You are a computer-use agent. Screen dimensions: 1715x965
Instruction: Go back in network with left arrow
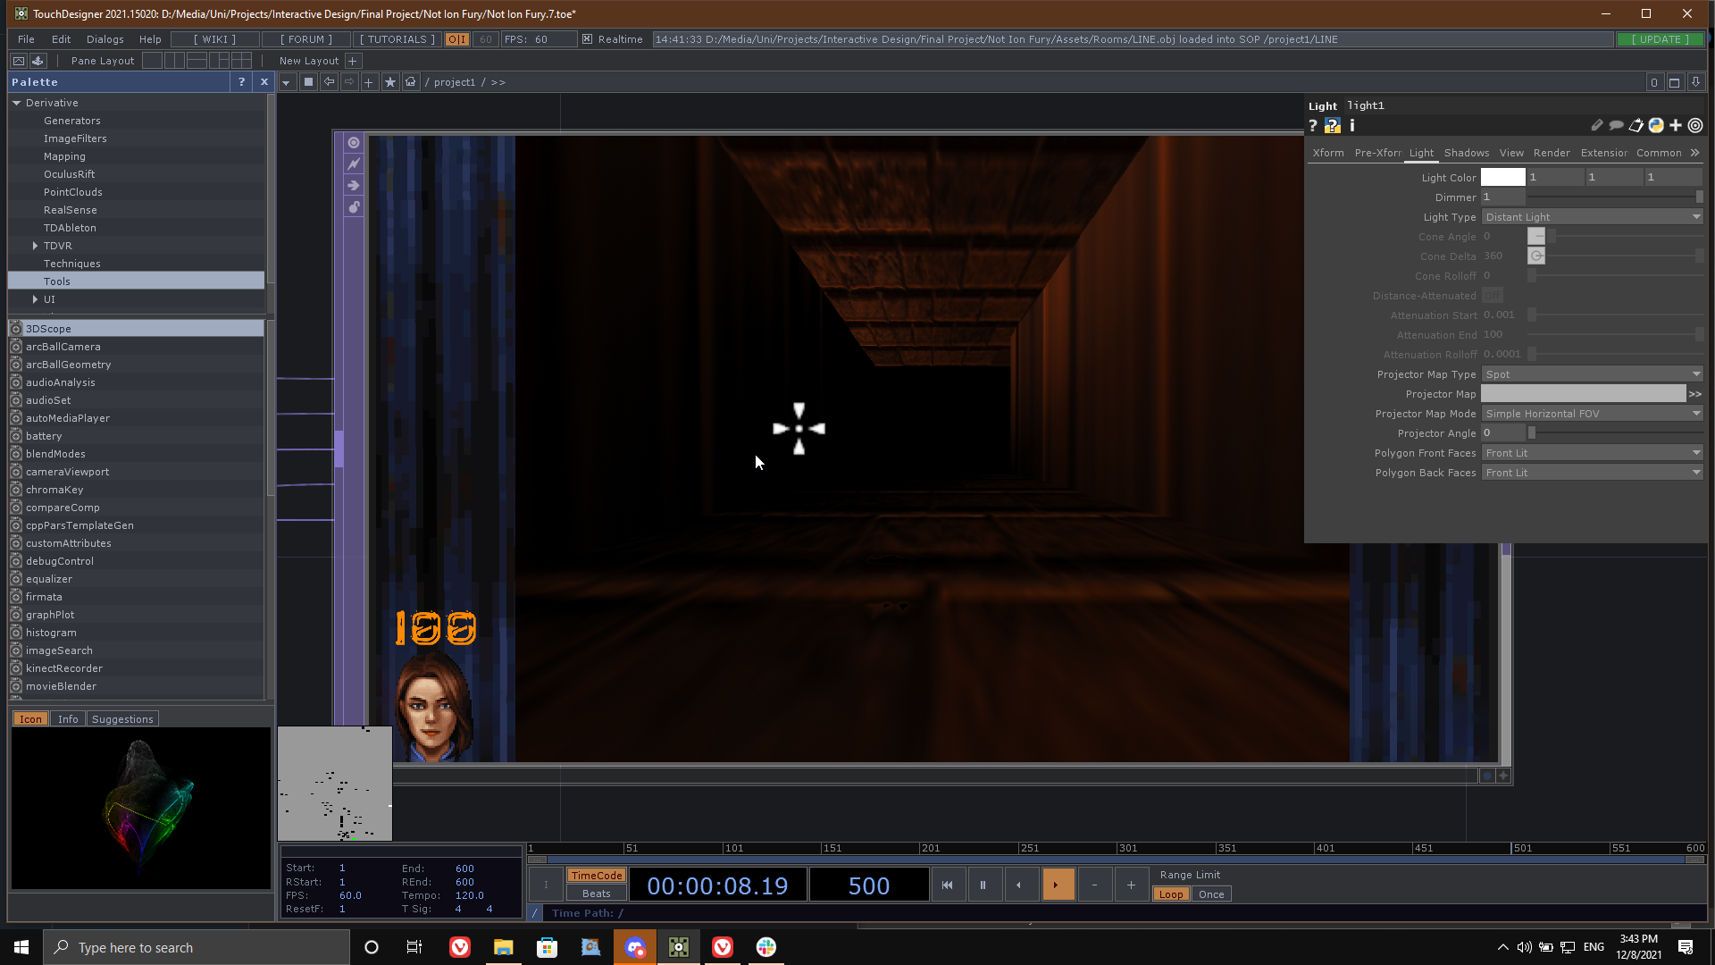pyautogui.click(x=329, y=82)
